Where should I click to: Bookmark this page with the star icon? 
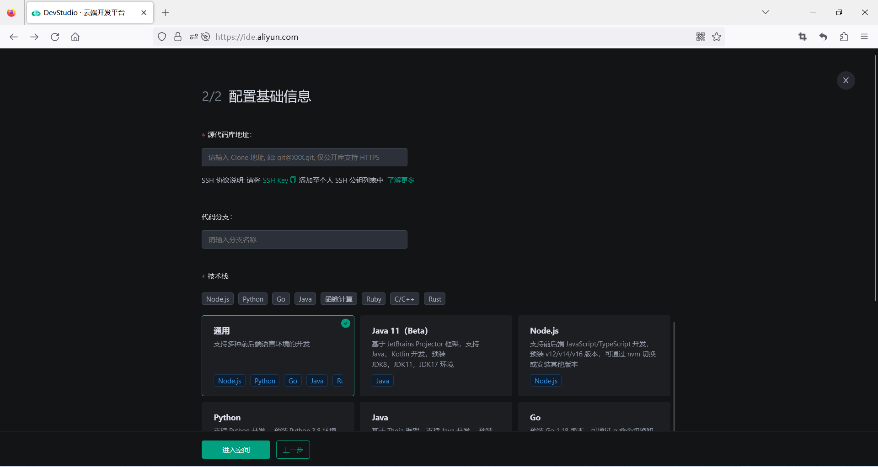(717, 37)
